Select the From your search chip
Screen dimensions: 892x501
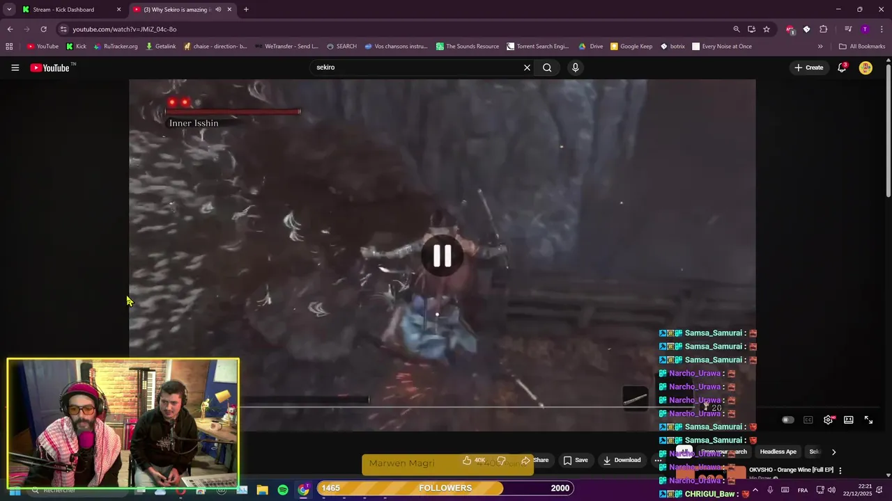(x=723, y=452)
